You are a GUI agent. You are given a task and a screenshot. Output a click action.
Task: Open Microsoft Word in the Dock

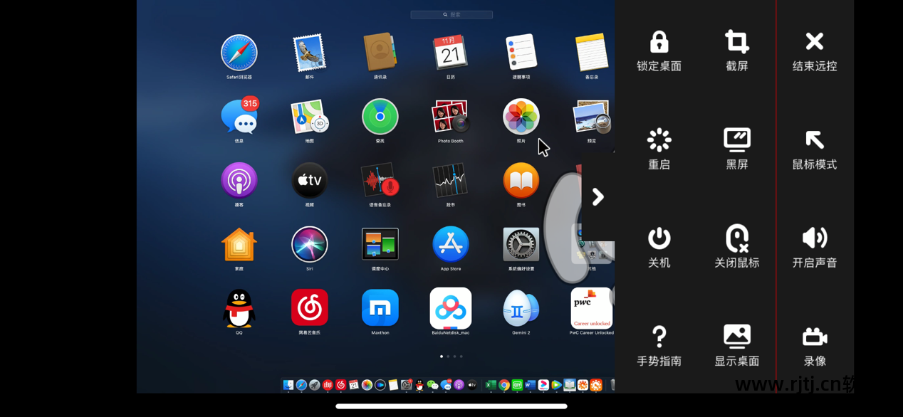point(530,385)
